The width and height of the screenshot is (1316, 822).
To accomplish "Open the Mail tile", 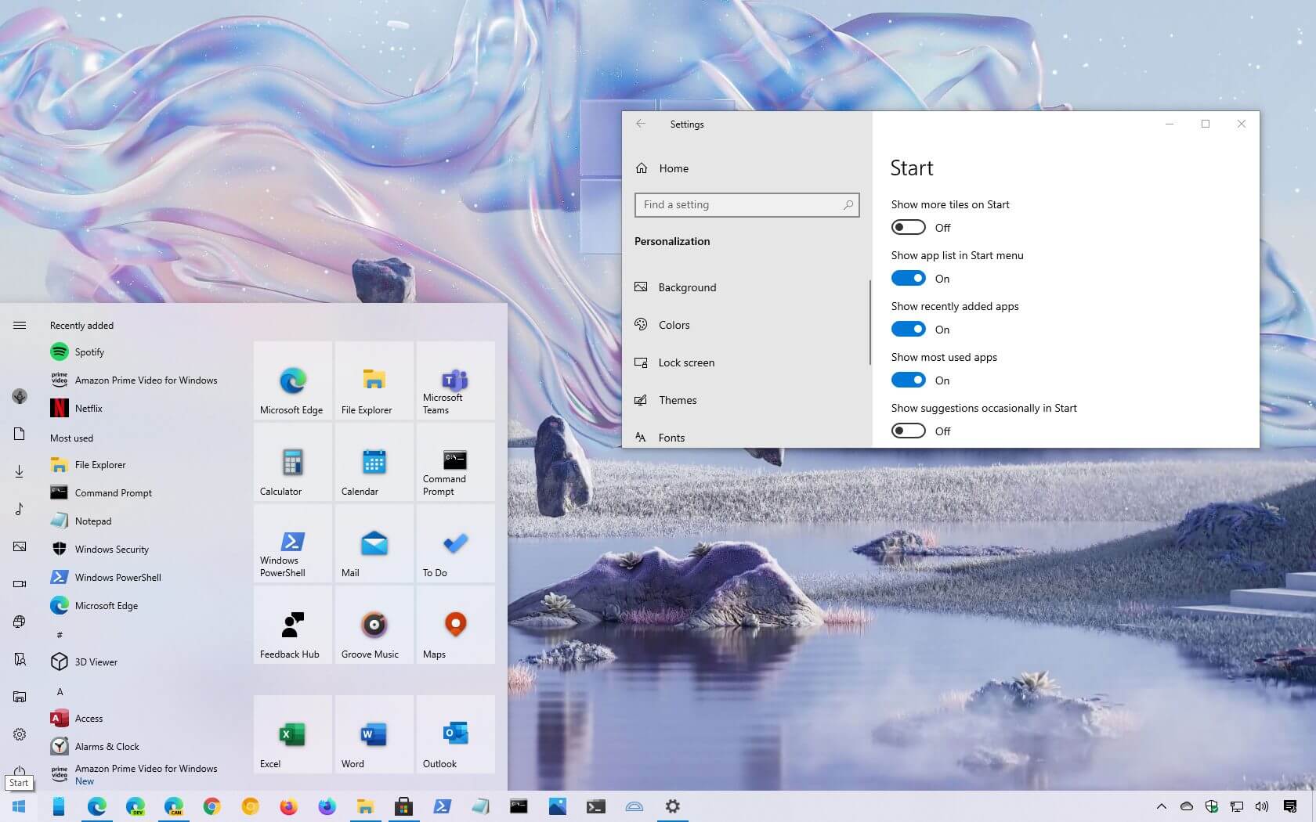I will tap(374, 543).
